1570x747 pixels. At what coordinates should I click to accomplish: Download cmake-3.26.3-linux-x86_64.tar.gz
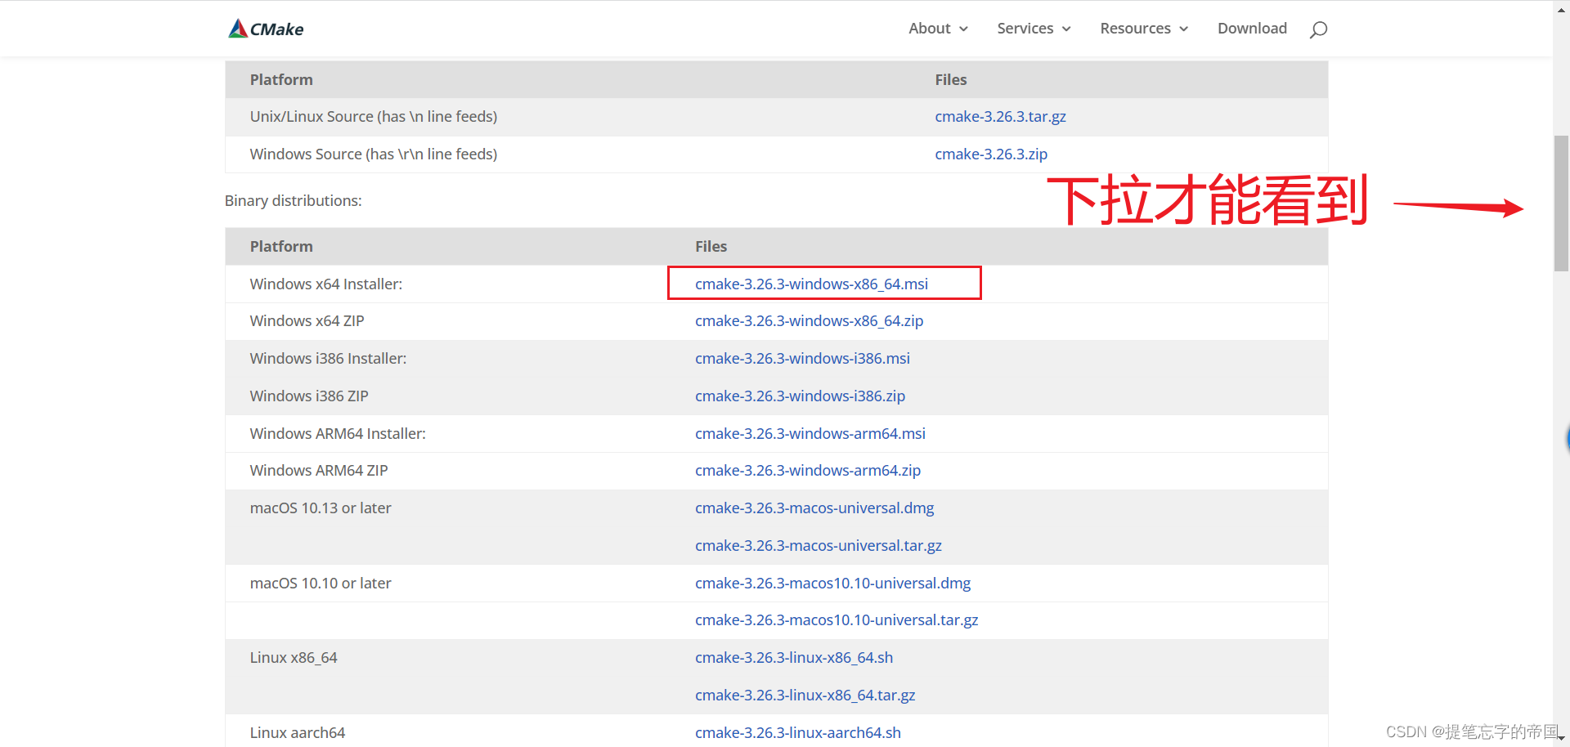[x=805, y=696]
